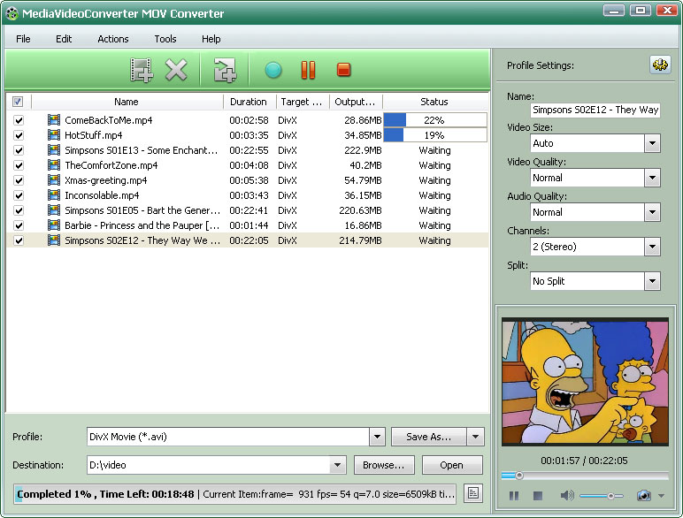
Task: Open the Channels dropdown
Action: (x=652, y=247)
